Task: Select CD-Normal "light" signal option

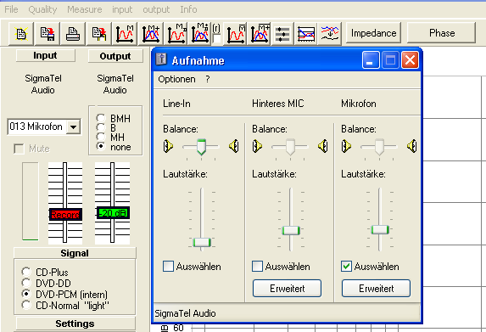Action: point(26,305)
